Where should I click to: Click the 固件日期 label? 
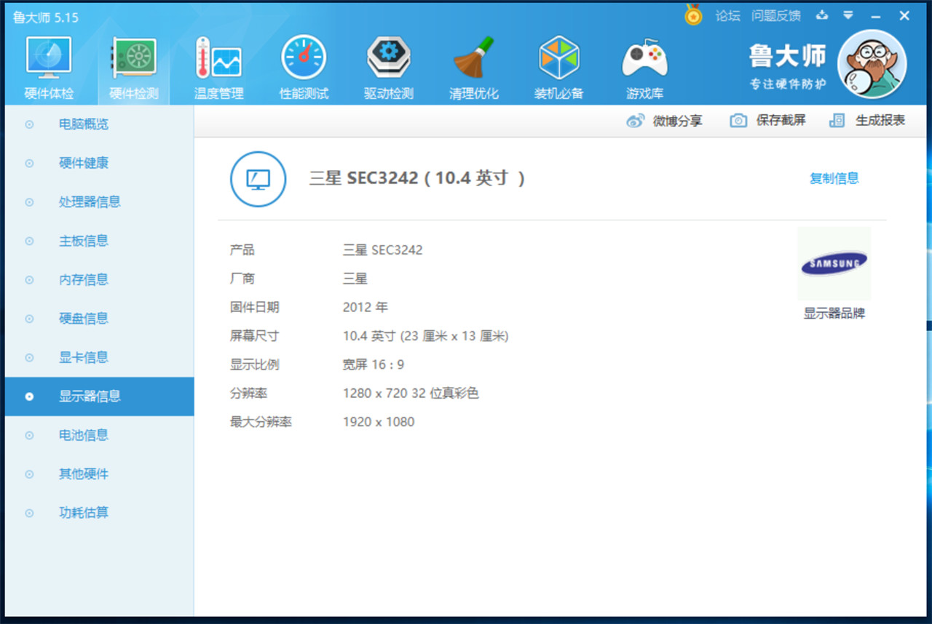point(255,308)
